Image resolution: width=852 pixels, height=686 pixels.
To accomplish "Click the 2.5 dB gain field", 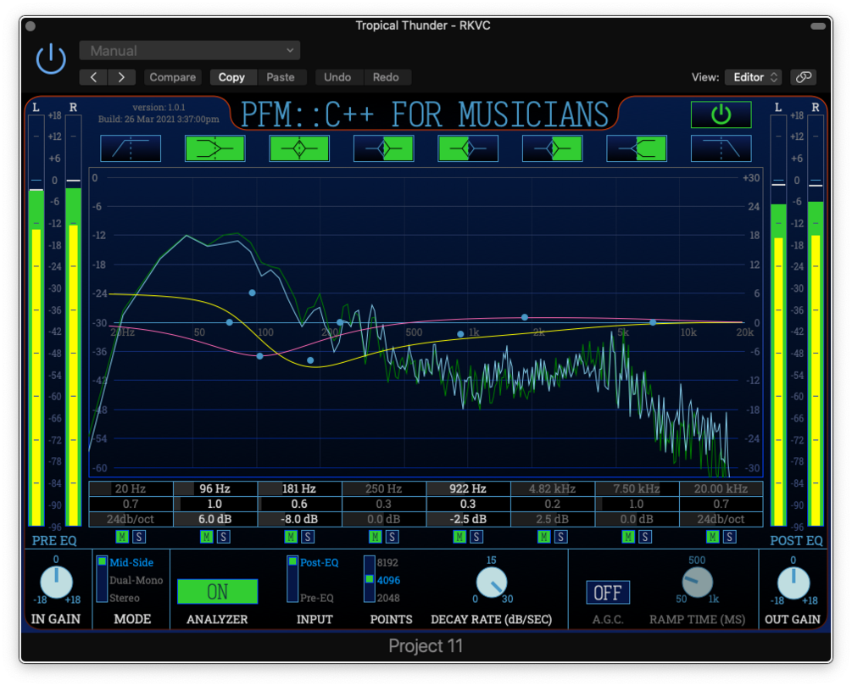I will (x=553, y=519).
